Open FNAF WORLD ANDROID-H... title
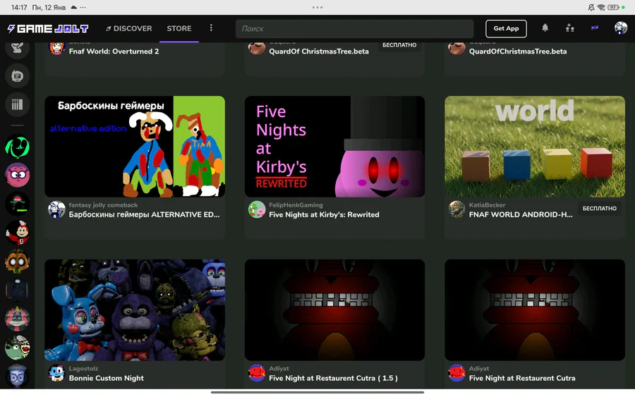This screenshot has width=635, height=397. 521,214
